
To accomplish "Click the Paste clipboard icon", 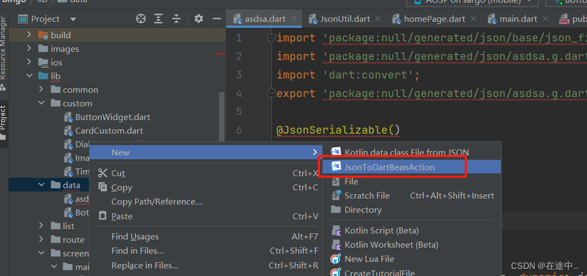I will [103, 216].
